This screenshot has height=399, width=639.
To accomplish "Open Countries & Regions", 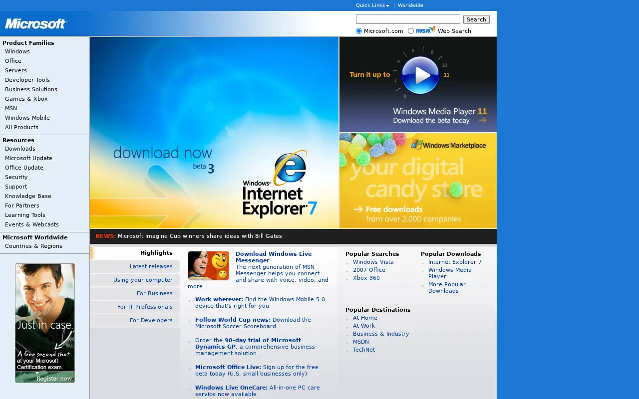I will [33, 246].
